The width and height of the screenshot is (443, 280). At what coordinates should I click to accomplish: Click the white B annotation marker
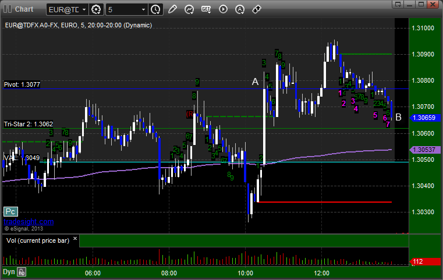pos(398,117)
